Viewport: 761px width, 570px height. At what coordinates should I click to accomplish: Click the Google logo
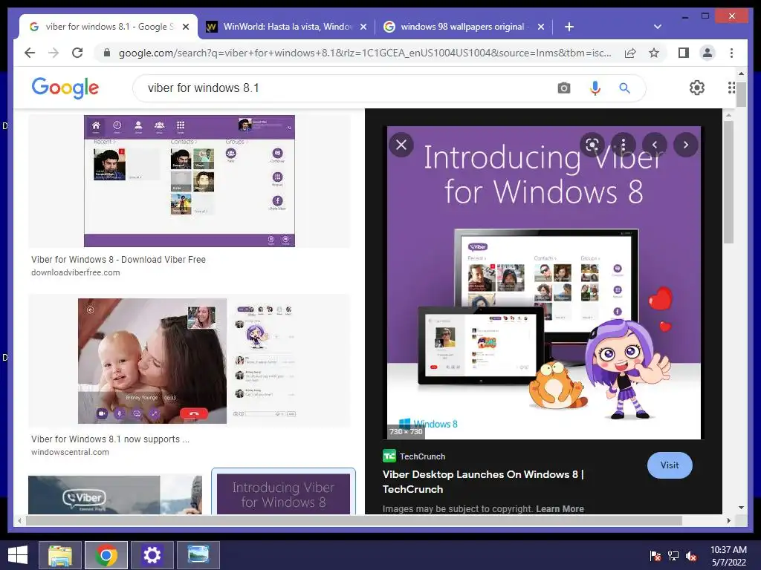point(65,88)
